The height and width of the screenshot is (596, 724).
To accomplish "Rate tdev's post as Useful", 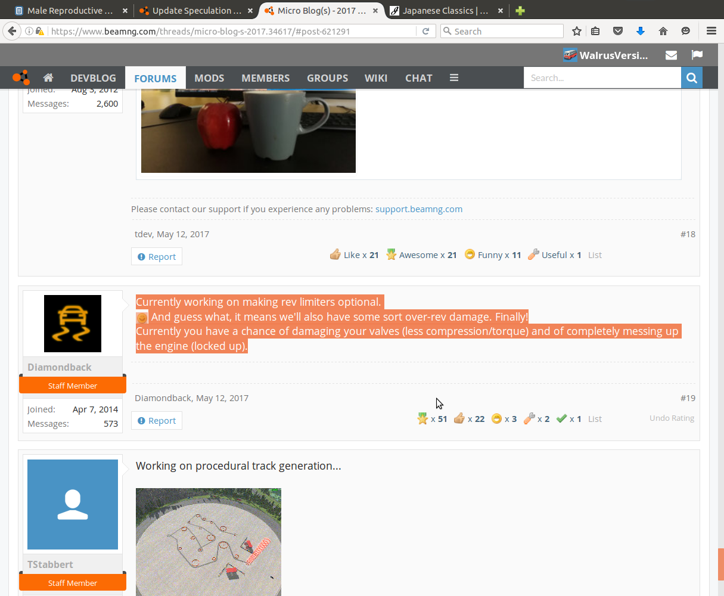I will coord(555,254).
